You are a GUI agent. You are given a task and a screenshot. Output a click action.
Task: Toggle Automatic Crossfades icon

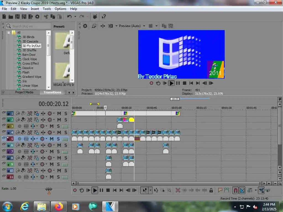242,190
